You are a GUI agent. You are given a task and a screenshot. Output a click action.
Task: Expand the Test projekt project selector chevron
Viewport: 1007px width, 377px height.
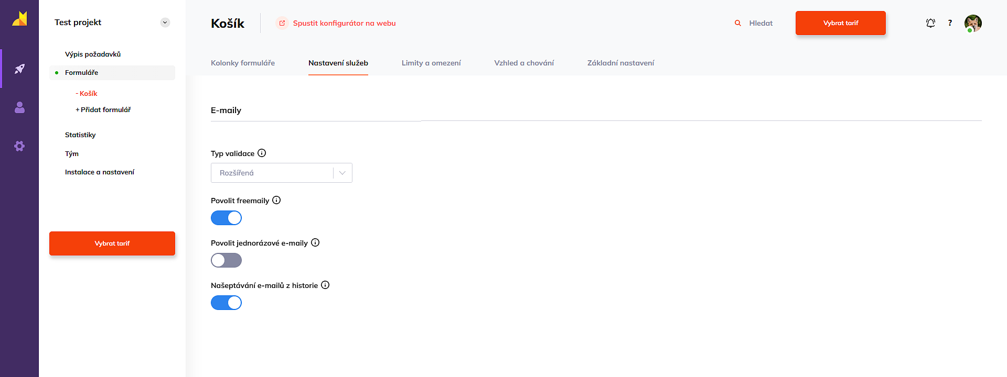pos(165,23)
